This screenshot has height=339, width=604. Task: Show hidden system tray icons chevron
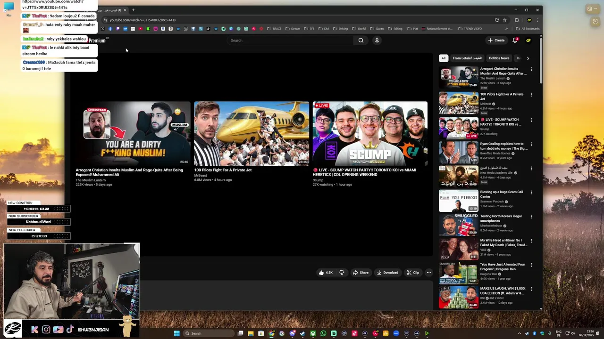520,333
